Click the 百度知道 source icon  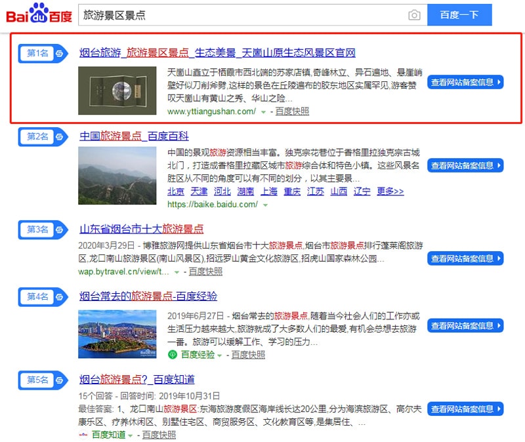pyautogui.click(x=83, y=435)
